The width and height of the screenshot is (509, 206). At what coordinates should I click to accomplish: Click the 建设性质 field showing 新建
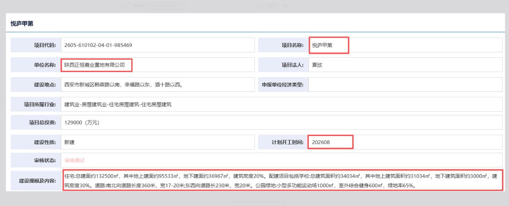click(x=158, y=142)
